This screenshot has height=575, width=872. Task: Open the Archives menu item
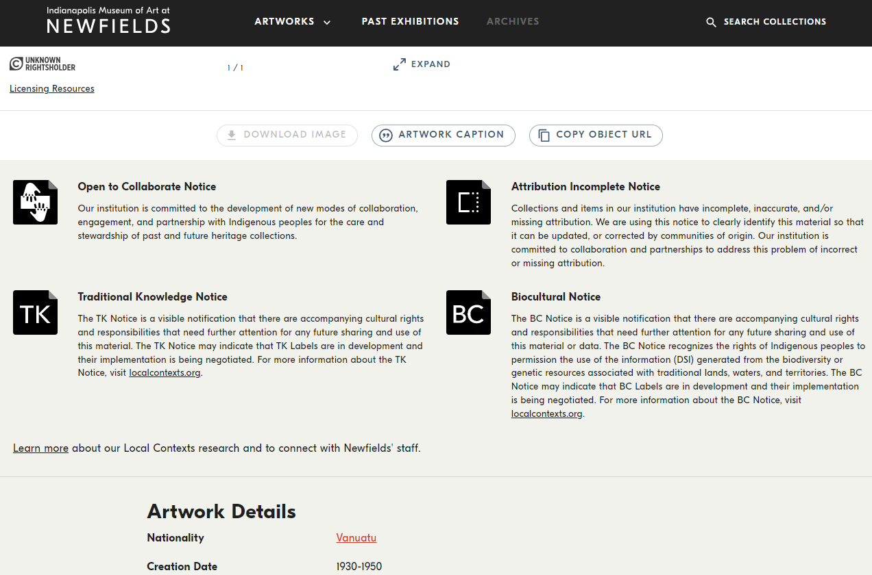click(x=513, y=22)
